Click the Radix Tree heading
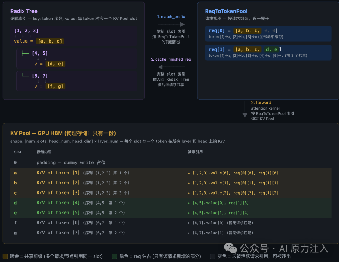This screenshot has height=262, width=339. [x=24, y=11]
